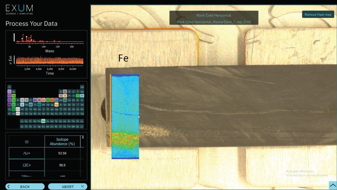Image resolution: width=337 pixels, height=190 pixels.
Task: Pick the Mo element tile
Action: click(31, 104)
